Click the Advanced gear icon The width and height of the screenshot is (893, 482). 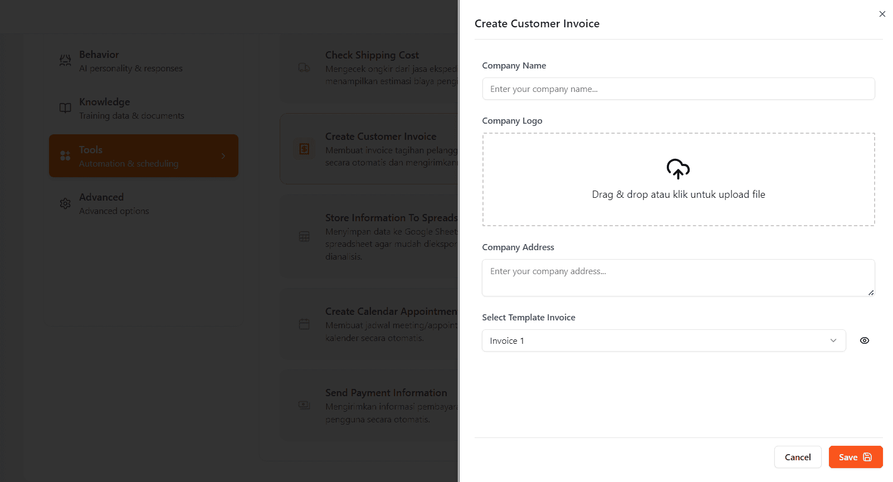pyautogui.click(x=65, y=203)
